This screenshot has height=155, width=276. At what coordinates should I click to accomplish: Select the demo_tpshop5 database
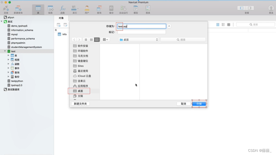click(x=19, y=26)
